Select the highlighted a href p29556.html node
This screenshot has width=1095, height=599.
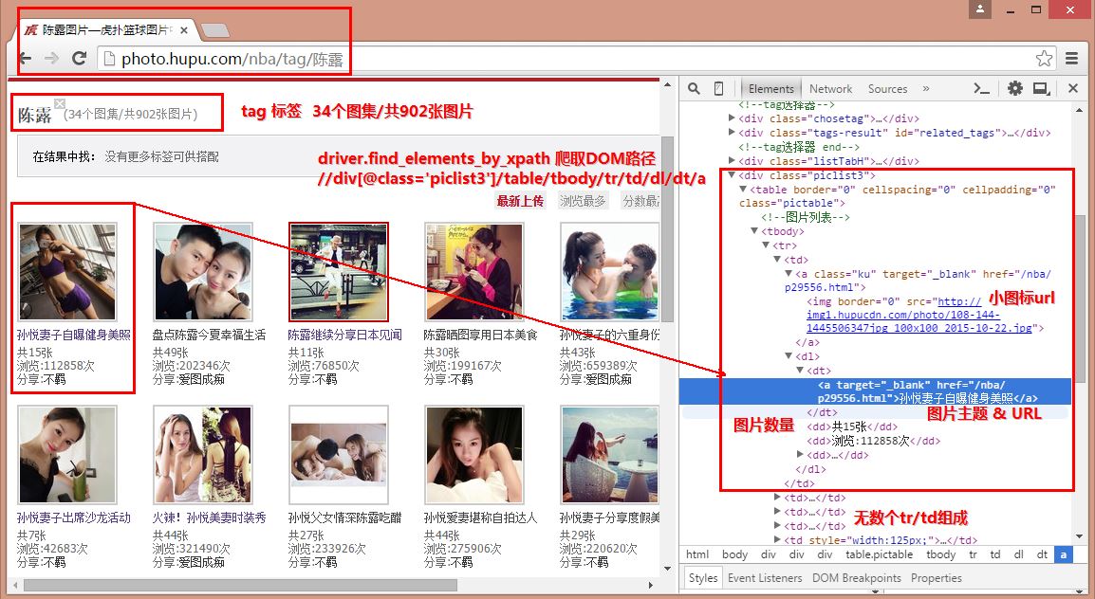[x=875, y=391]
